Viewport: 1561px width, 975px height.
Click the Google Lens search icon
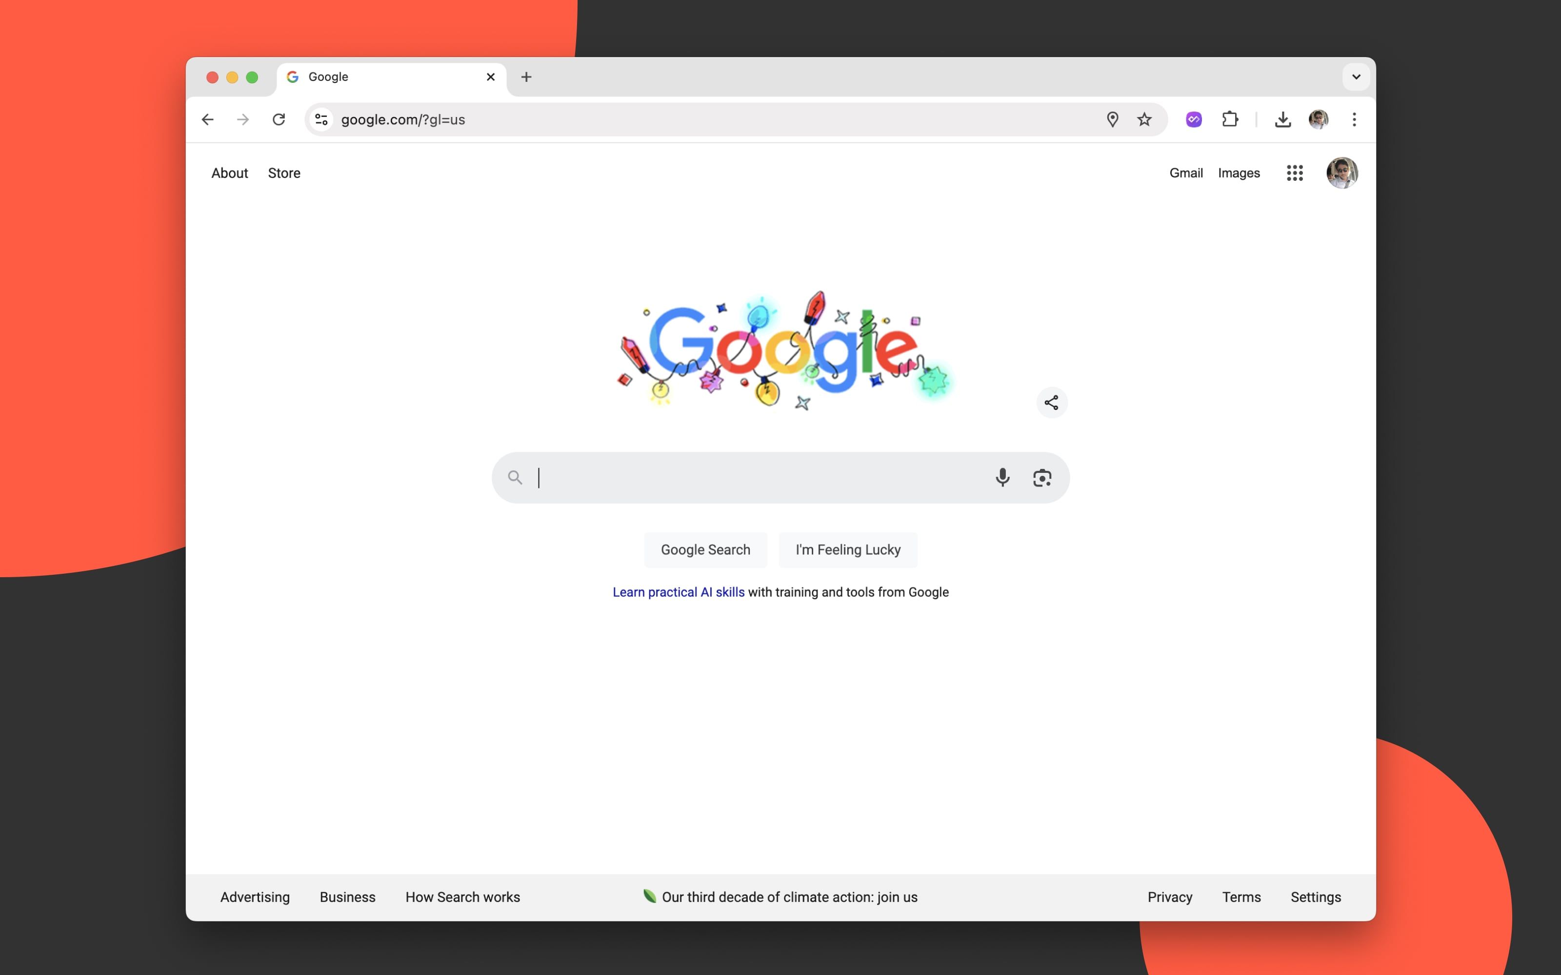pyautogui.click(x=1042, y=477)
